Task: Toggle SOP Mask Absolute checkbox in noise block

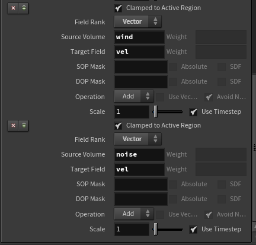Action: pyautogui.click(x=173, y=184)
